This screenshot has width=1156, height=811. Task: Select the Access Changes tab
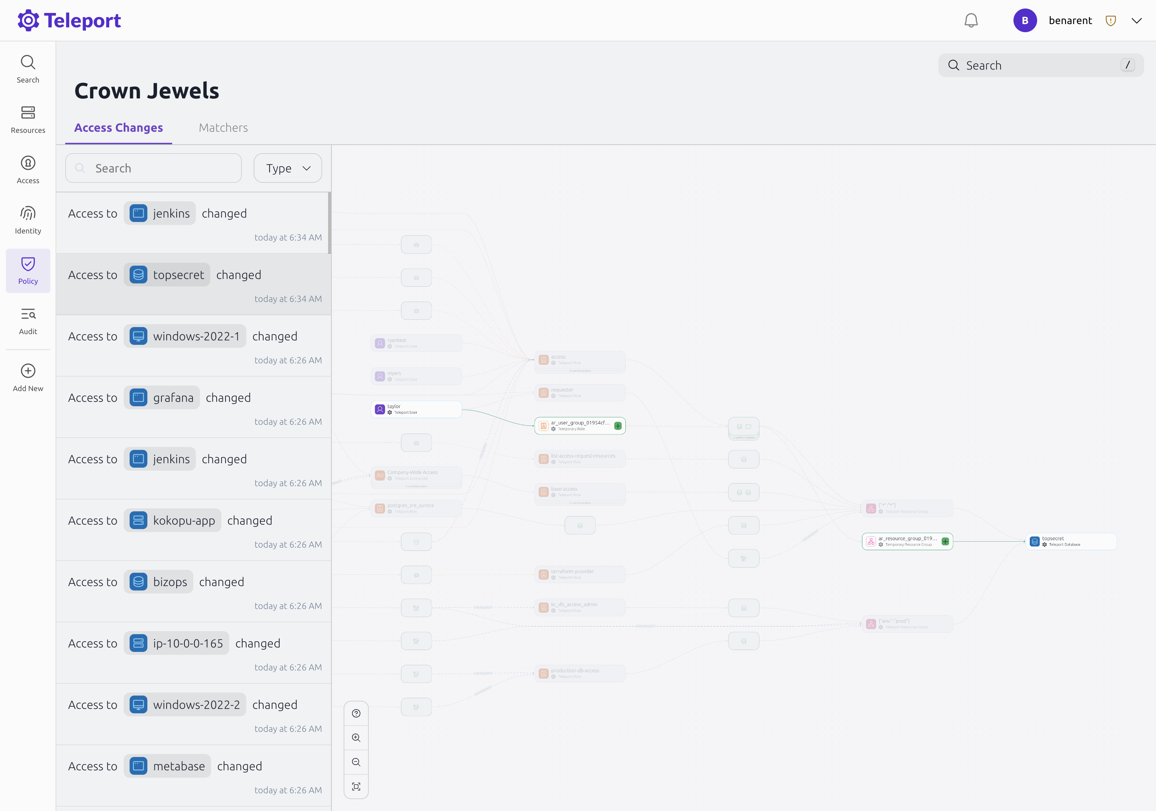coord(118,128)
